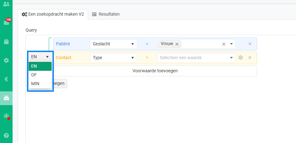Switch to the Resultaten tab
Viewport: 296px width, 143px height.
[106, 14]
